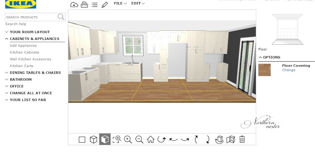Click the wood floor covering swatch
315x153 pixels.
coord(264,70)
